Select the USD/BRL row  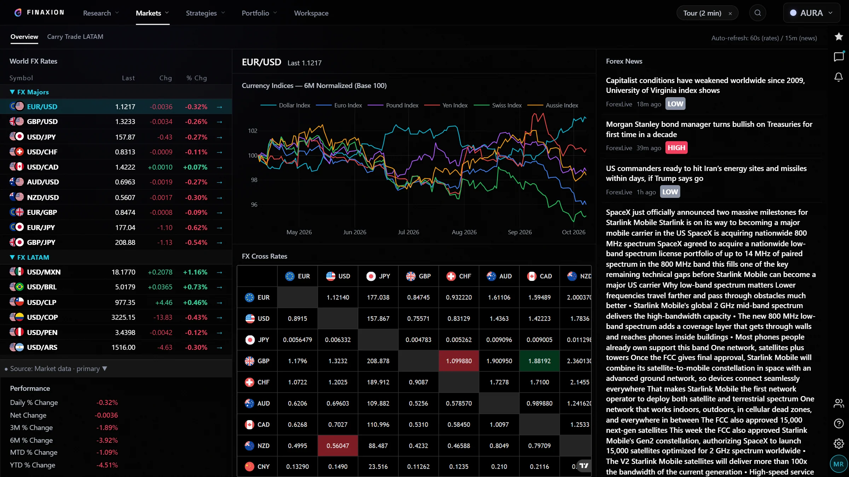116,287
